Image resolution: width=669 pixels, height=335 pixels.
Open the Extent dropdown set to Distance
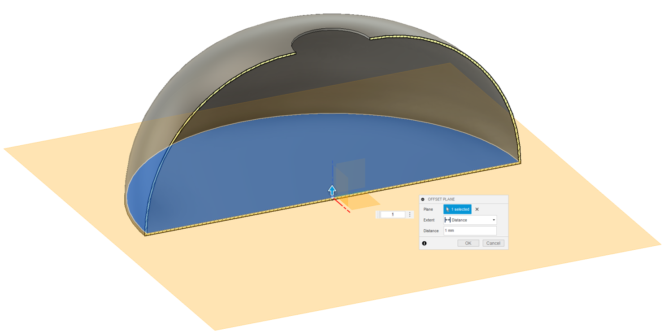(470, 220)
